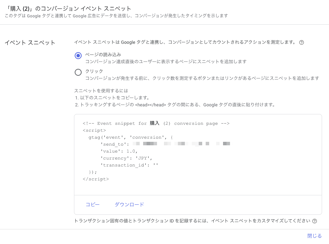Click the ページの読み込み option description text
The width and height of the screenshot is (329, 244).
click(x=166, y=62)
